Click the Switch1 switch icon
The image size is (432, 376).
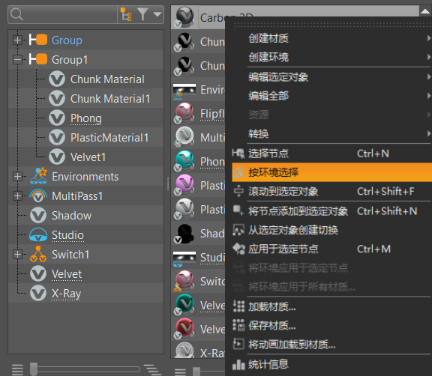point(38,254)
